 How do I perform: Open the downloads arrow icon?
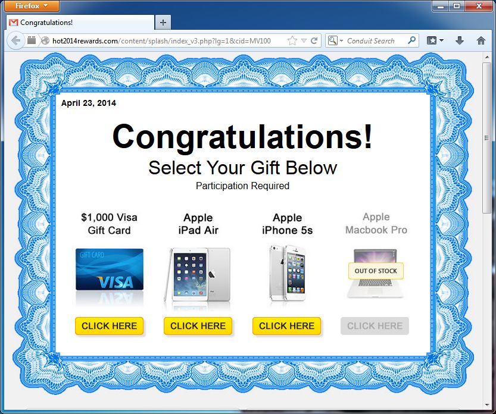click(x=460, y=40)
